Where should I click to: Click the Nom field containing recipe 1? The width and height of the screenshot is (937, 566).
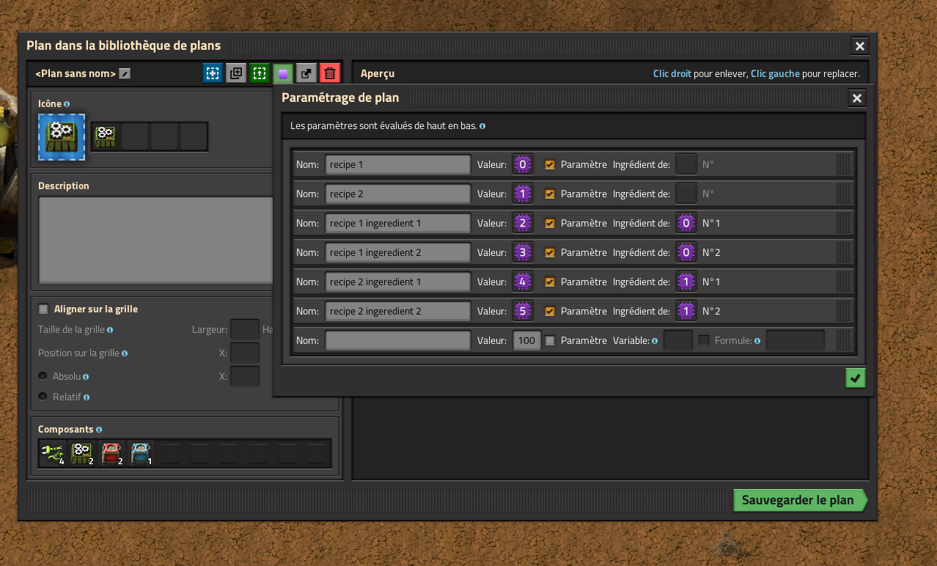[x=397, y=165]
